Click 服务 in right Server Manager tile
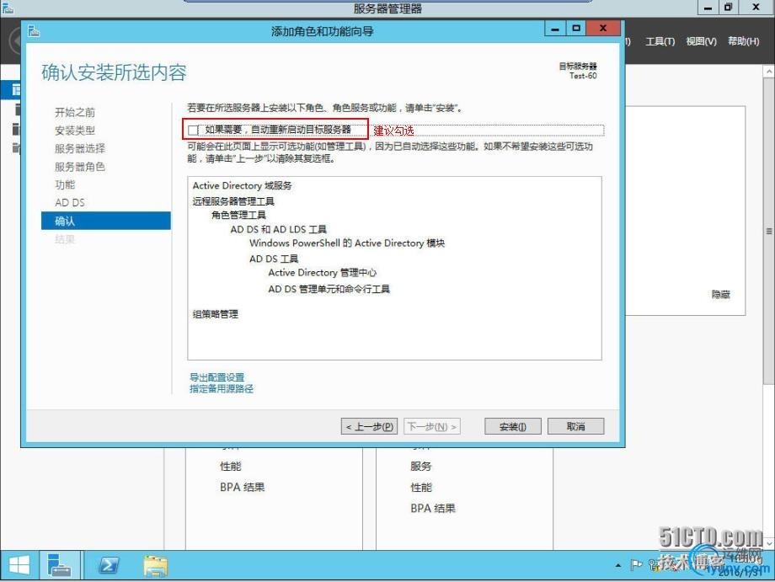This screenshot has width=775, height=582. pyautogui.click(x=421, y=467)
